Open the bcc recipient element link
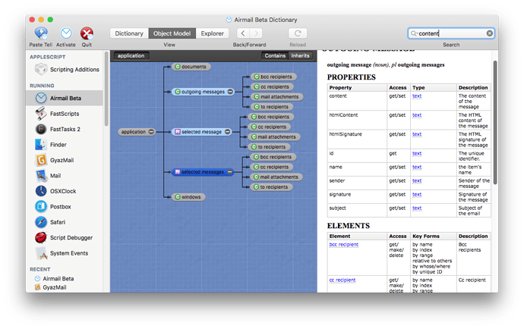The height and width of the screenshot is (329, 524). coord(344,244)
